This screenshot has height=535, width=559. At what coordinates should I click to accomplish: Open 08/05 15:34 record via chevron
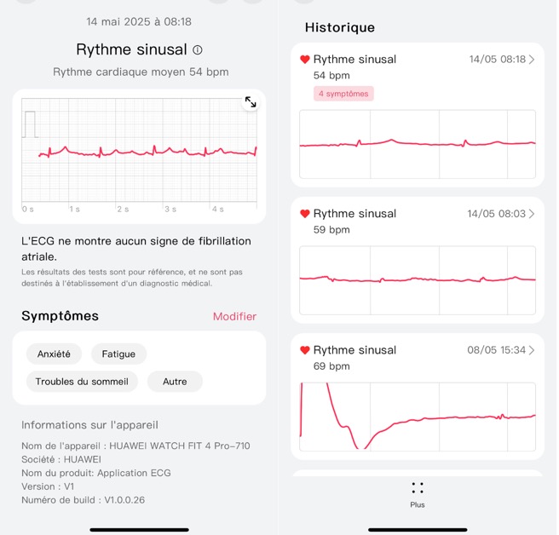532,350
